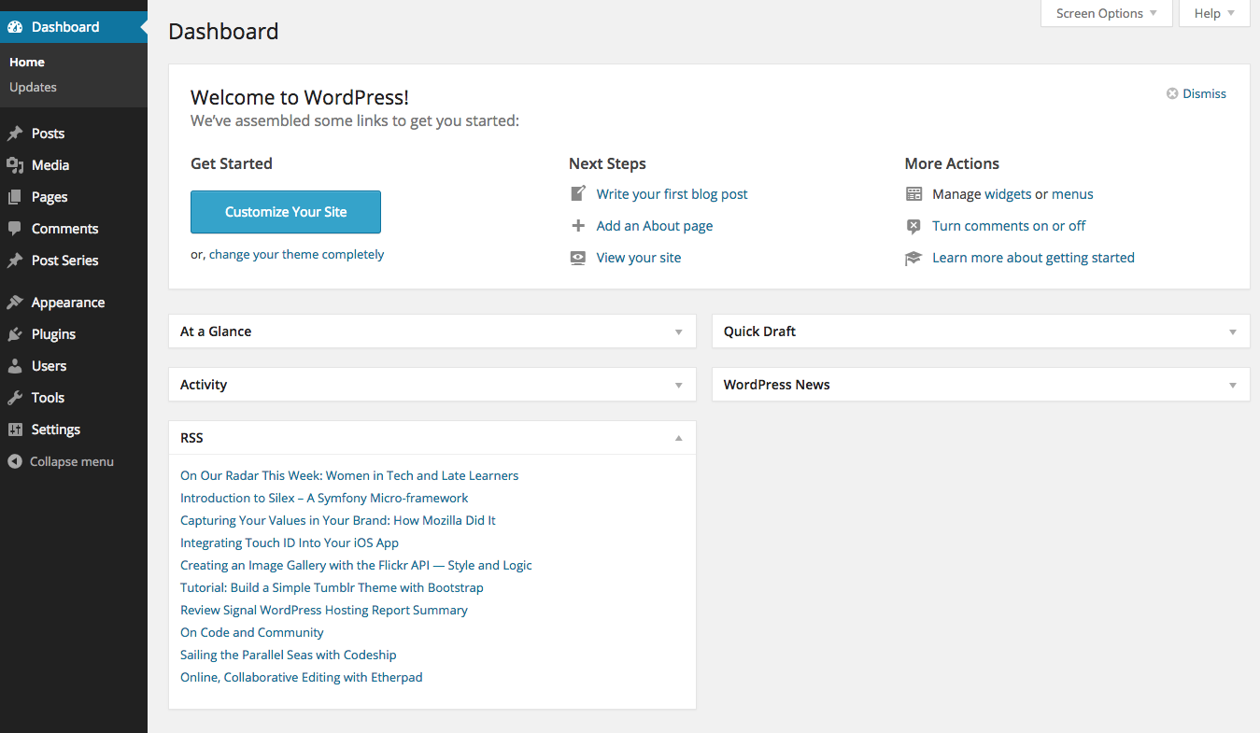Expand the Quick Draft widget arrow
Viewport: 1260px width, 733px height.
coord(1233,331)
